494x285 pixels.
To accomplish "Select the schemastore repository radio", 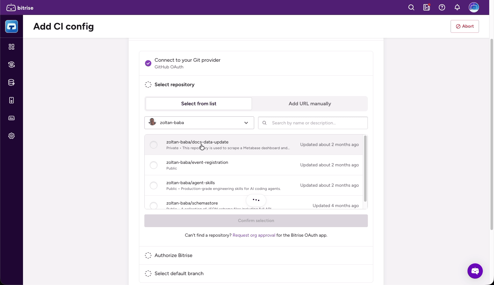I will (154, 205).
